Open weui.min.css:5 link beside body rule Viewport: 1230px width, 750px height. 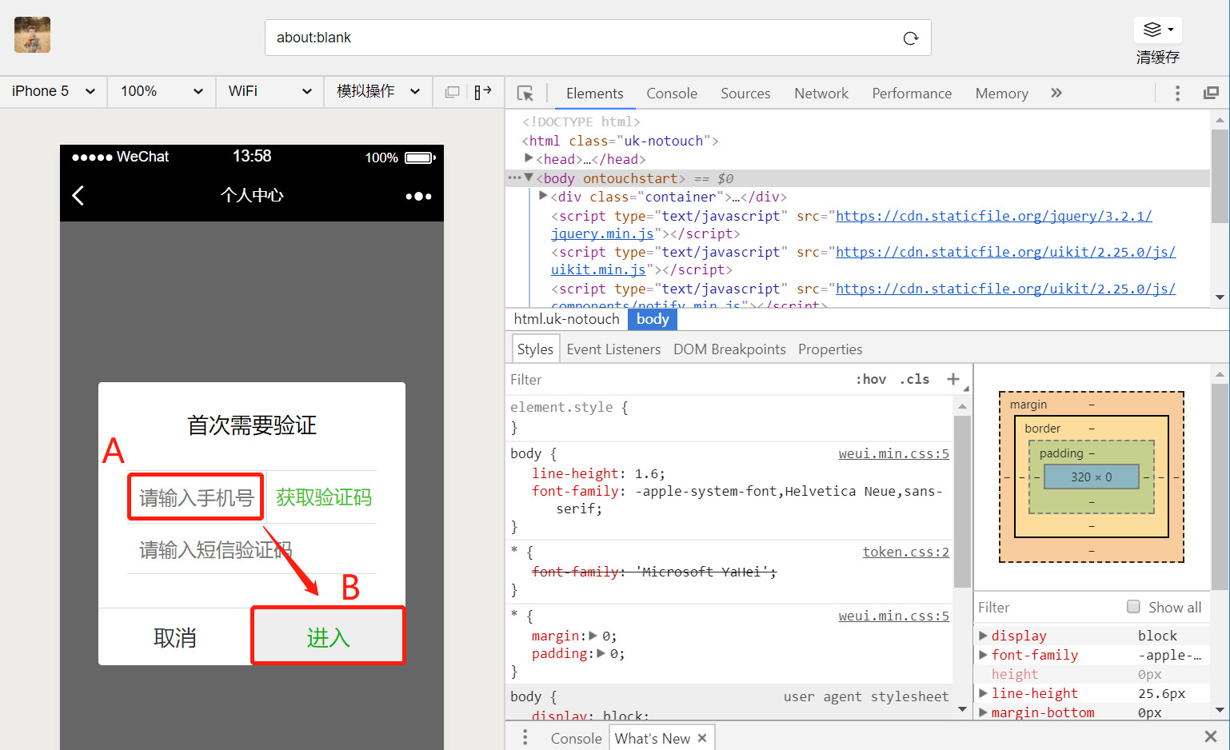[x=893, y=453]
